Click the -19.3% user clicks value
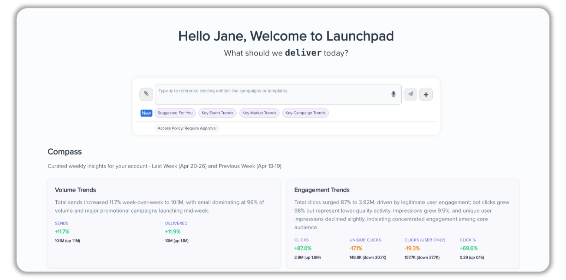 tap(412, 248)
